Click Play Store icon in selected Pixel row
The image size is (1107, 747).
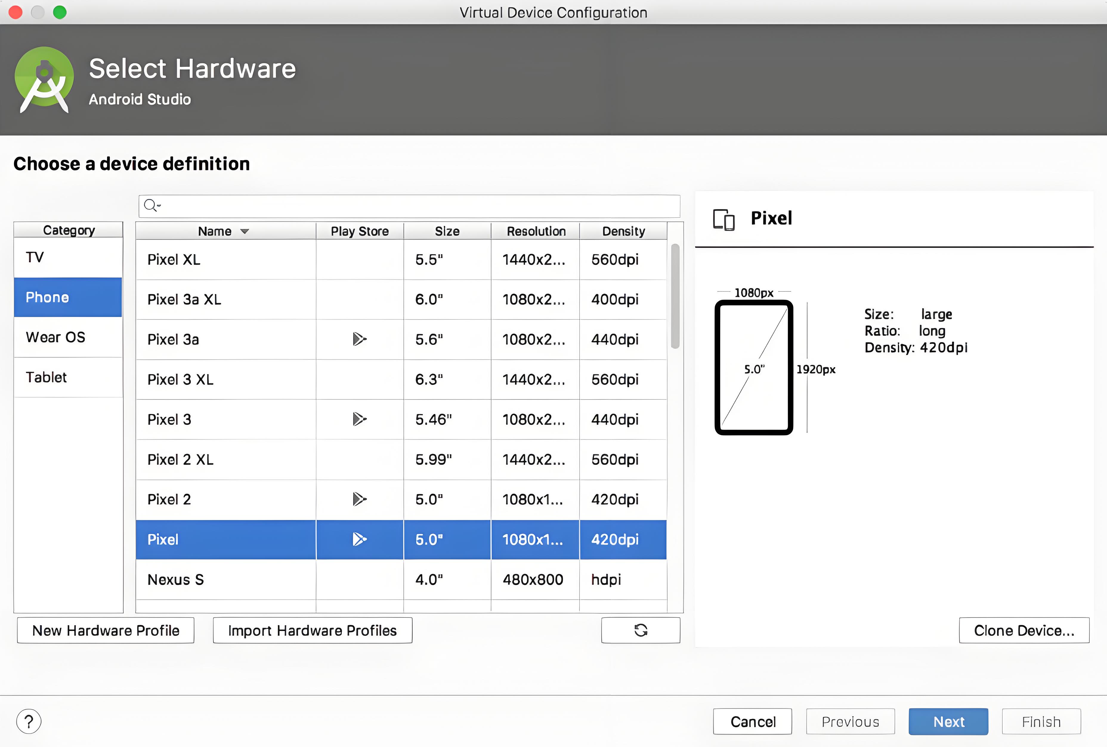point(359,539)
